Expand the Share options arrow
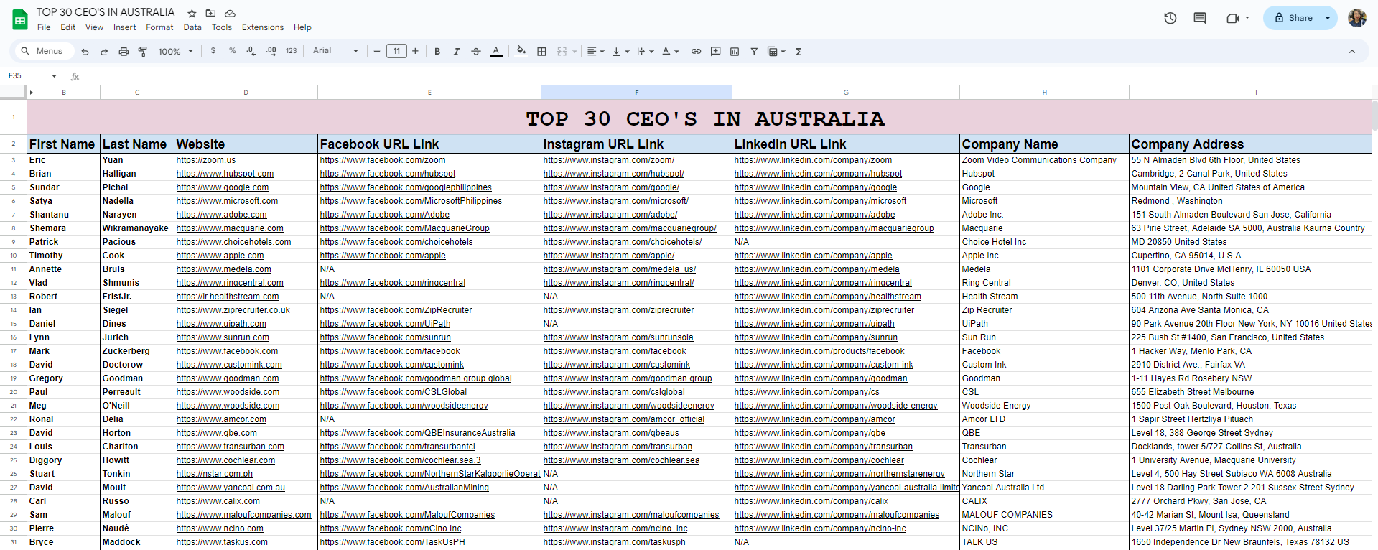This screenshot has width=1378, height=550. (1328, 18)
